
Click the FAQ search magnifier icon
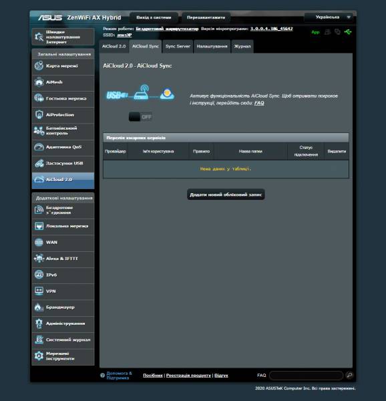tap(349, 375)
